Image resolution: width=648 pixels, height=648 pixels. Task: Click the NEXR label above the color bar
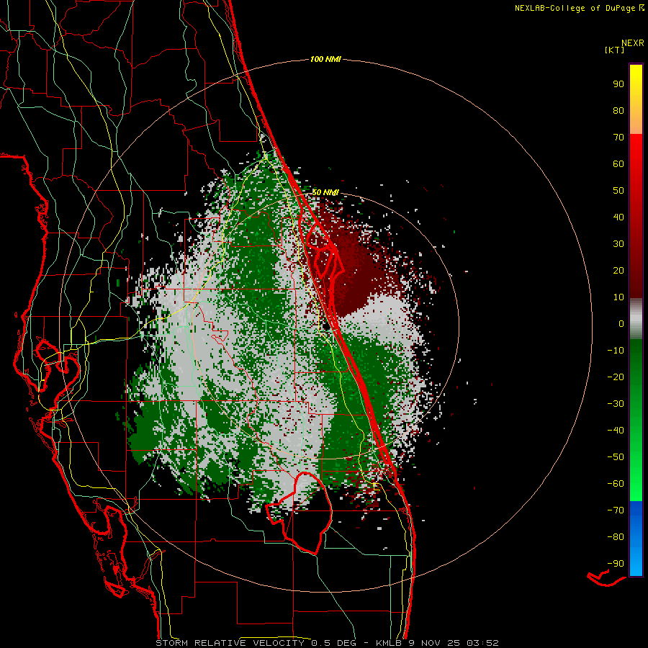(633, 43)
